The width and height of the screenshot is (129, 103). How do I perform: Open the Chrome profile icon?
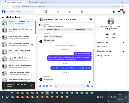tap(123, 6)
